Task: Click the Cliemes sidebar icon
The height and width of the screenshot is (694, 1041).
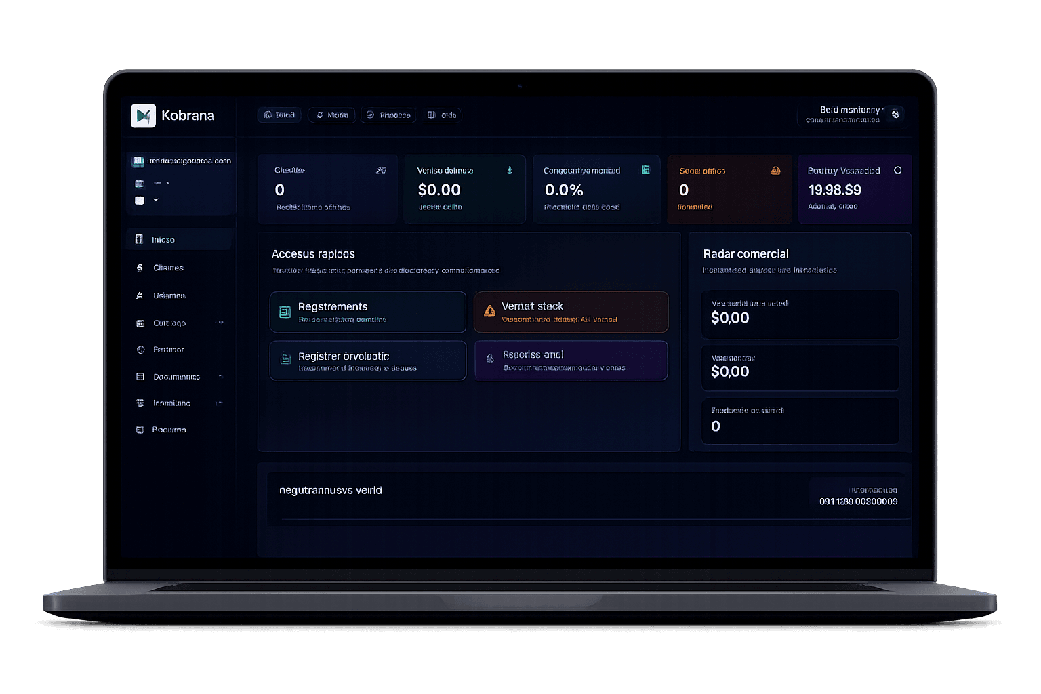Action: 140,268
